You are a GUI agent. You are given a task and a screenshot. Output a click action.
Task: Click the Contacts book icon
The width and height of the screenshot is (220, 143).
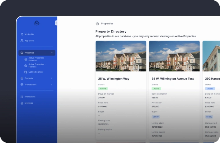[x=22, y=78]
